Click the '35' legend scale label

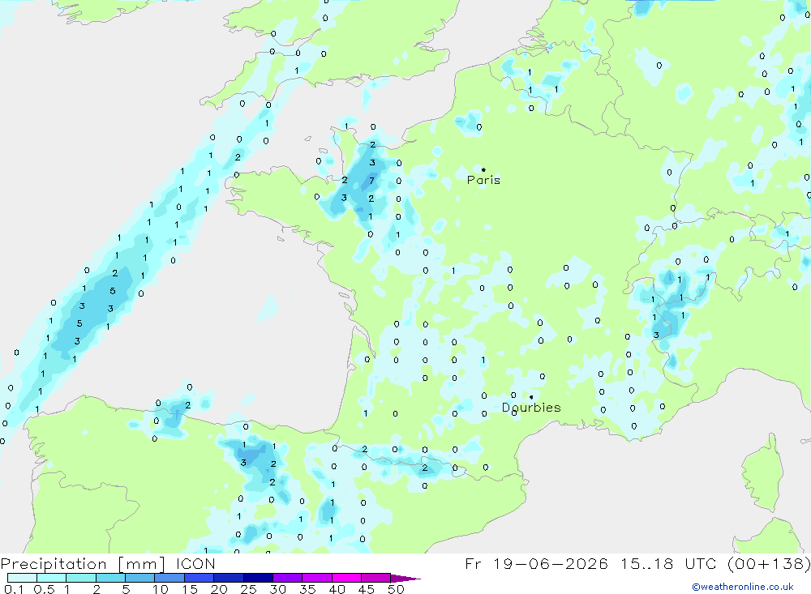click(307, 589)
